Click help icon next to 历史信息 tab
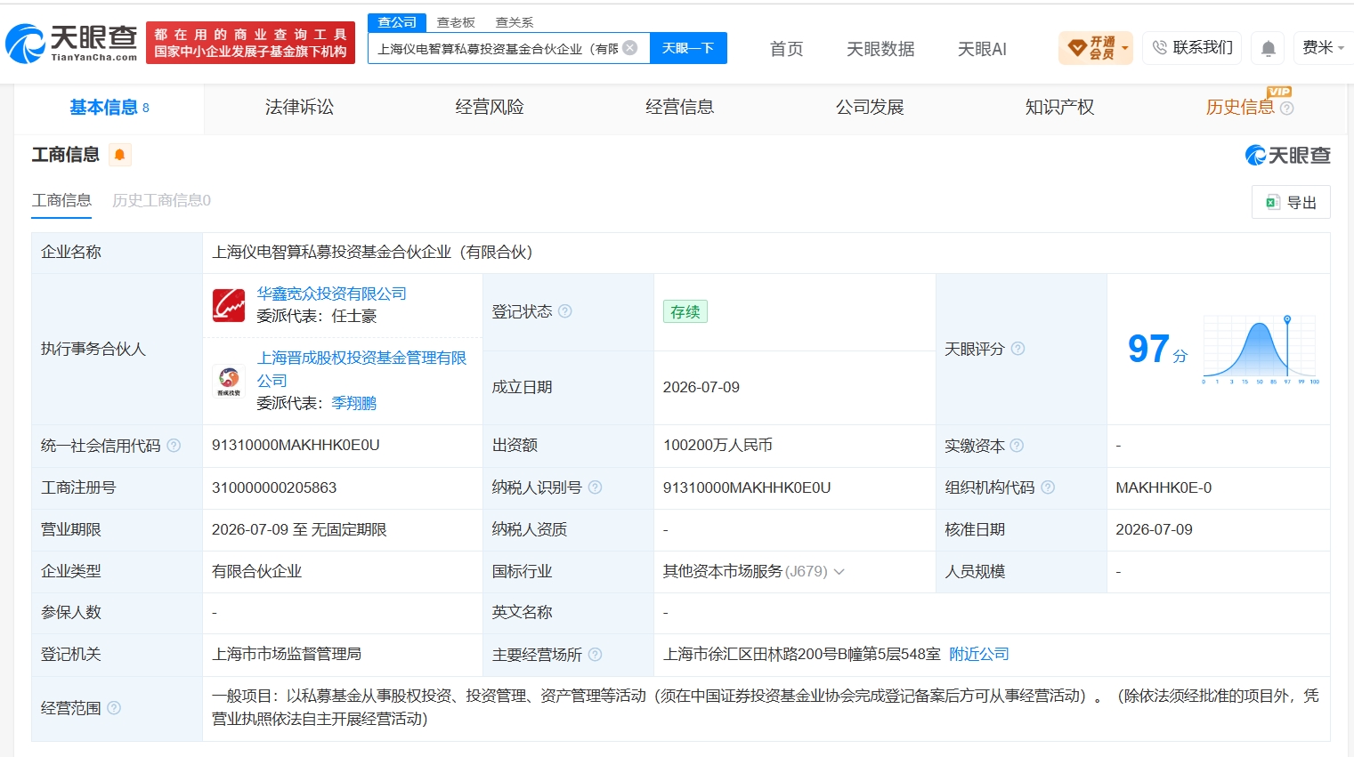 1286,109
